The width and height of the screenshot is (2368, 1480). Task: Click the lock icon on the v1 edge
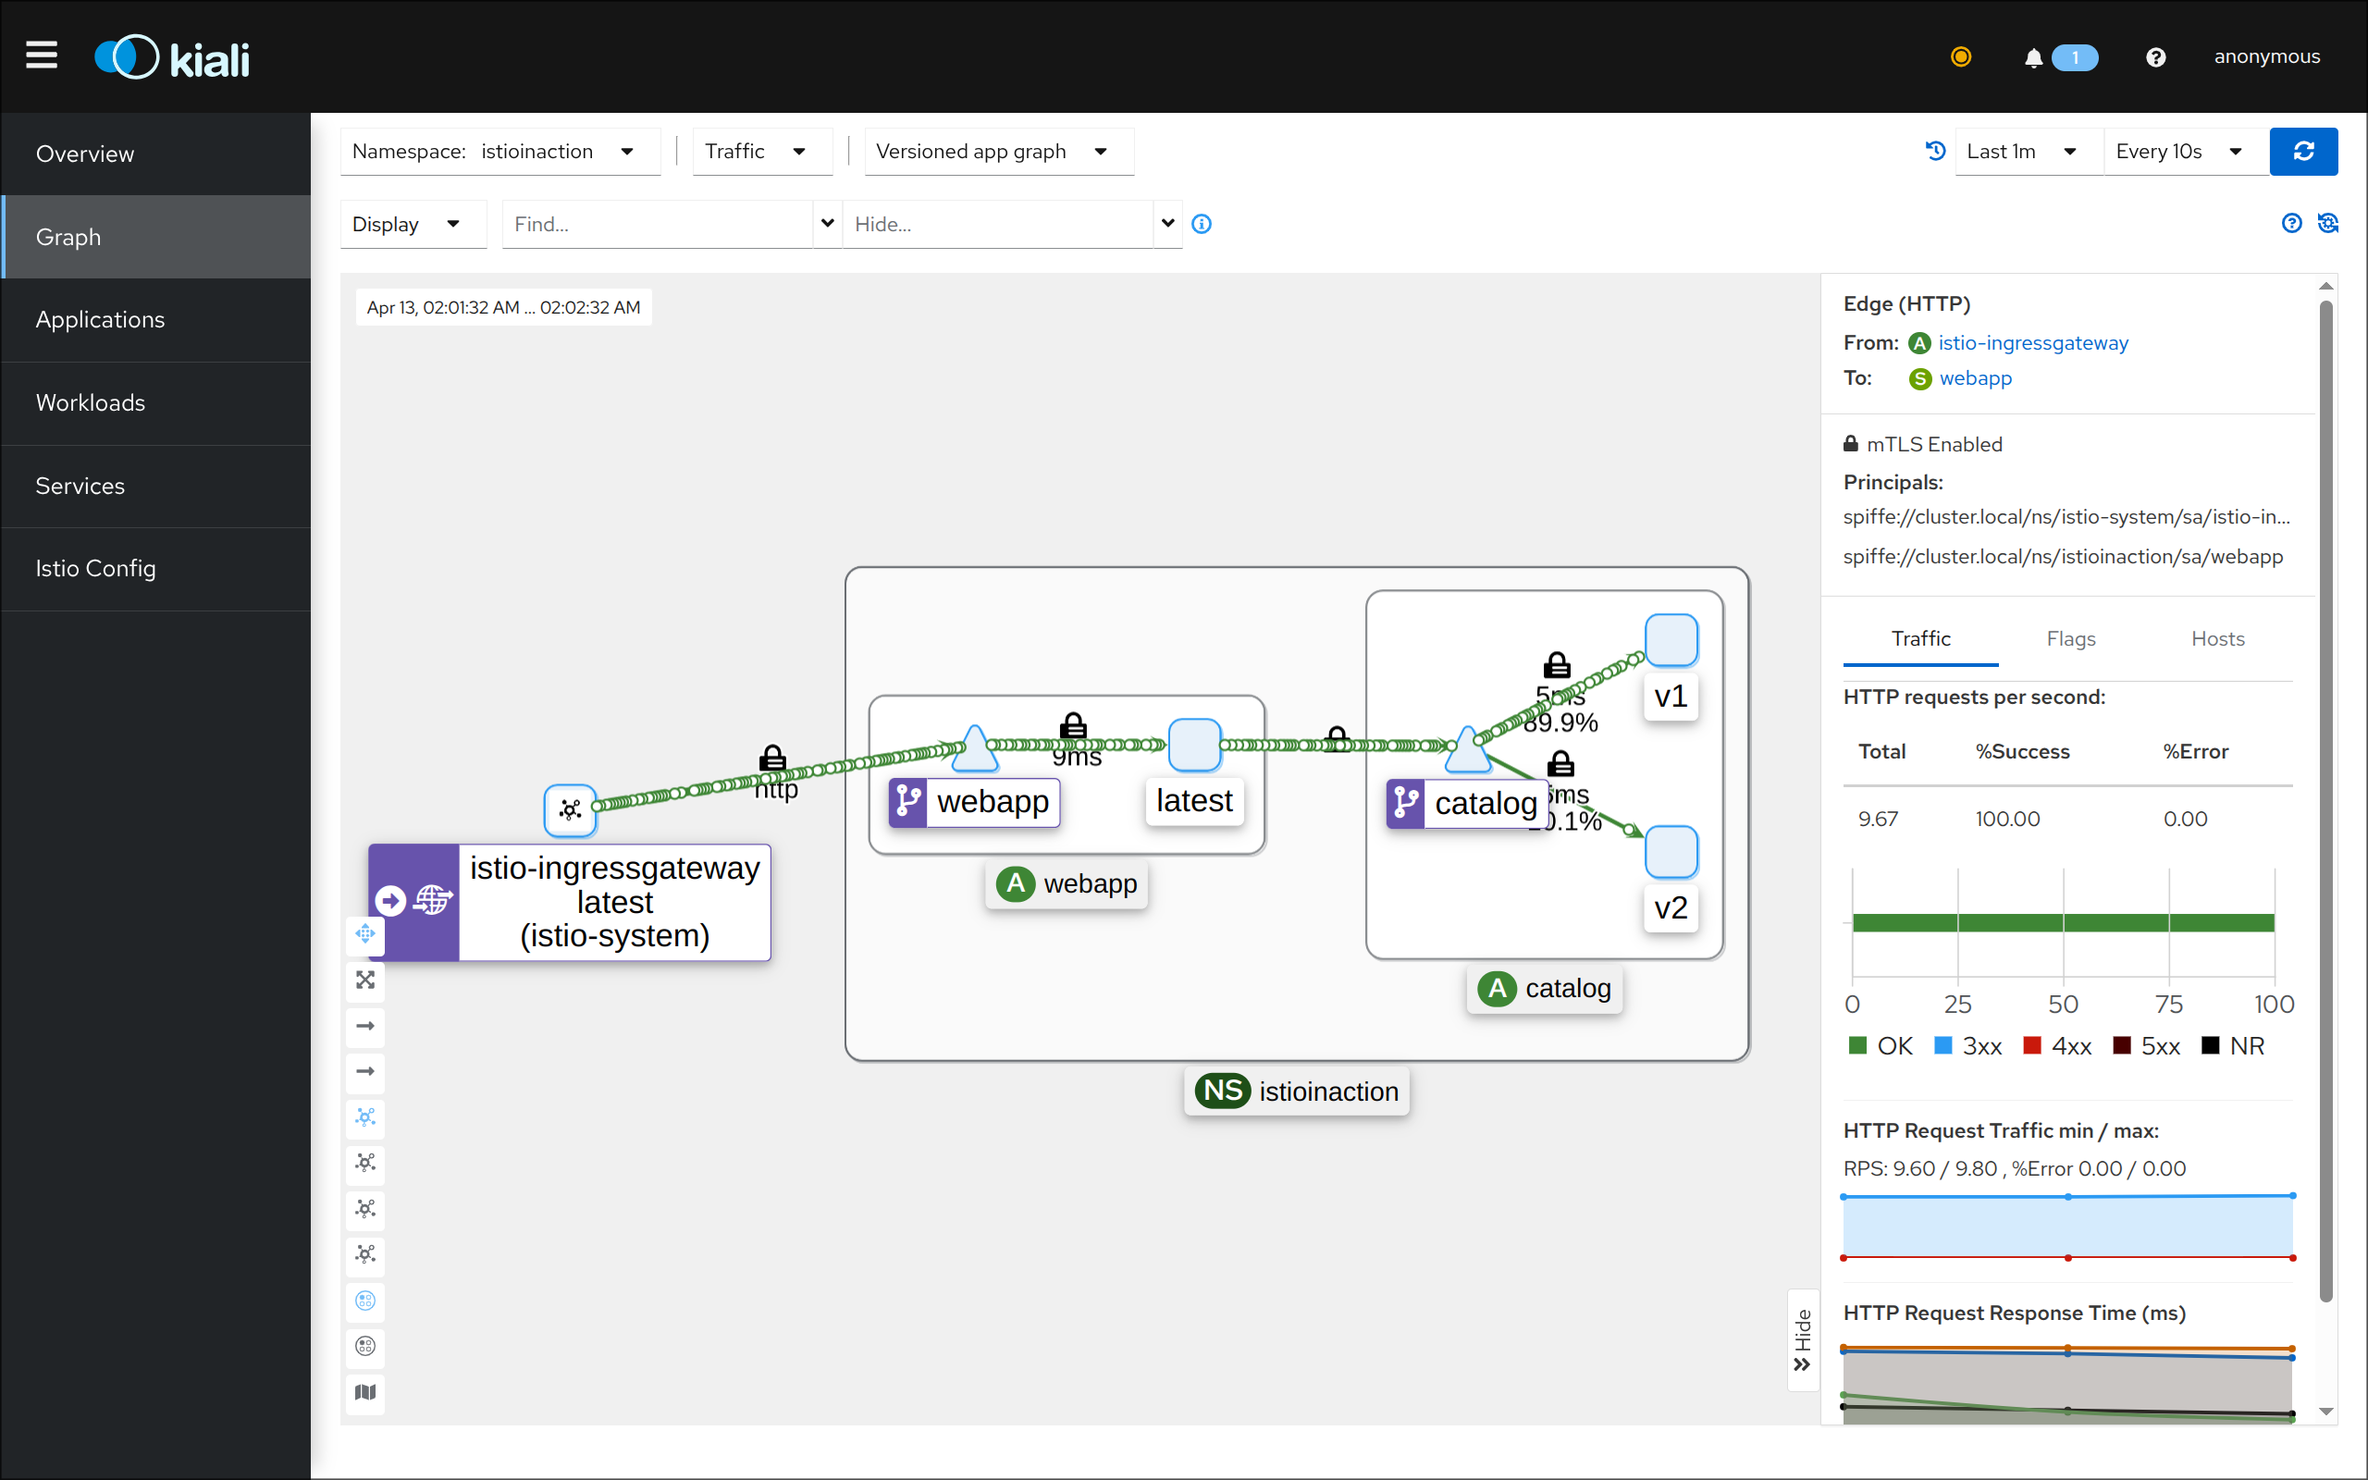1557,666
